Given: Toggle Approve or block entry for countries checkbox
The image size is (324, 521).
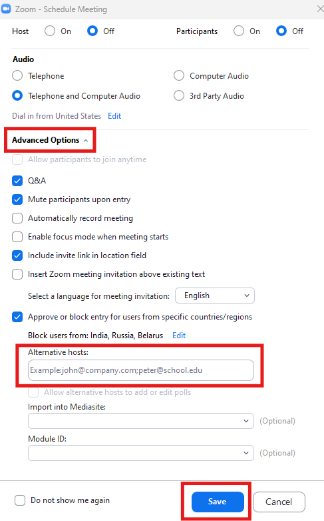Looking at the screenshot, I should (x=17, y=317).
